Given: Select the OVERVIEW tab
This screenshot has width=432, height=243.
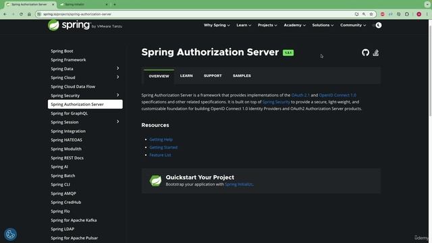Looking at the screenshot, I should 159,76.
